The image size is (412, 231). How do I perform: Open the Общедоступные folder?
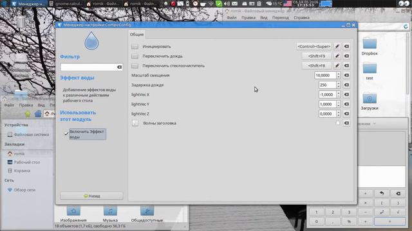coord(147,214)
